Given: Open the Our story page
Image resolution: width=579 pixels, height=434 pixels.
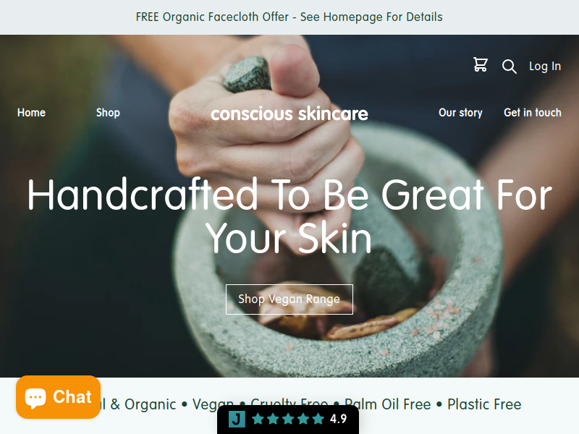Looking at the screenshot, I should point(460,113).
